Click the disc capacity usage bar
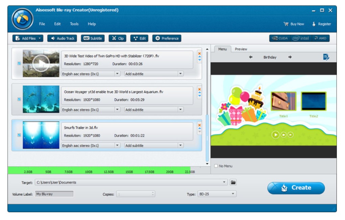This screenshot has width=345, height=220. click(109, 170)
